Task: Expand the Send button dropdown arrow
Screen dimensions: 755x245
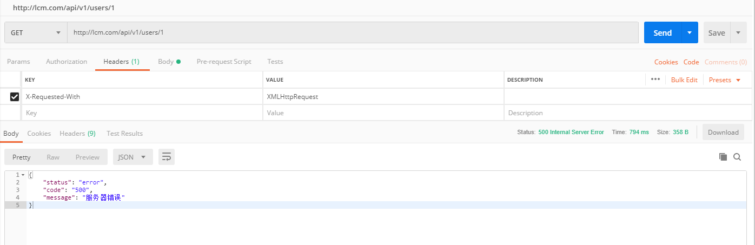Action: point(690,32)
